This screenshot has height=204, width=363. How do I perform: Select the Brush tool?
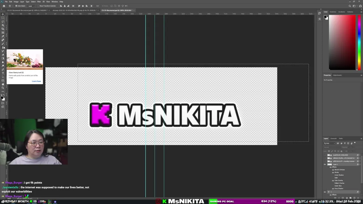[x=3, y=43]
